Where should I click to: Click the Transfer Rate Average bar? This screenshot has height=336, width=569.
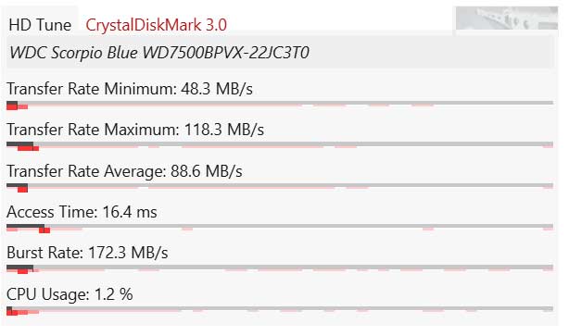coord(280,187)
